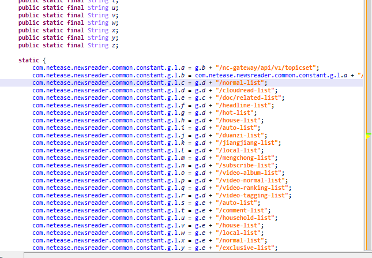
Task: Click the "/auto-list" string on the g.l.s line
Action: (x=236, y=203)
